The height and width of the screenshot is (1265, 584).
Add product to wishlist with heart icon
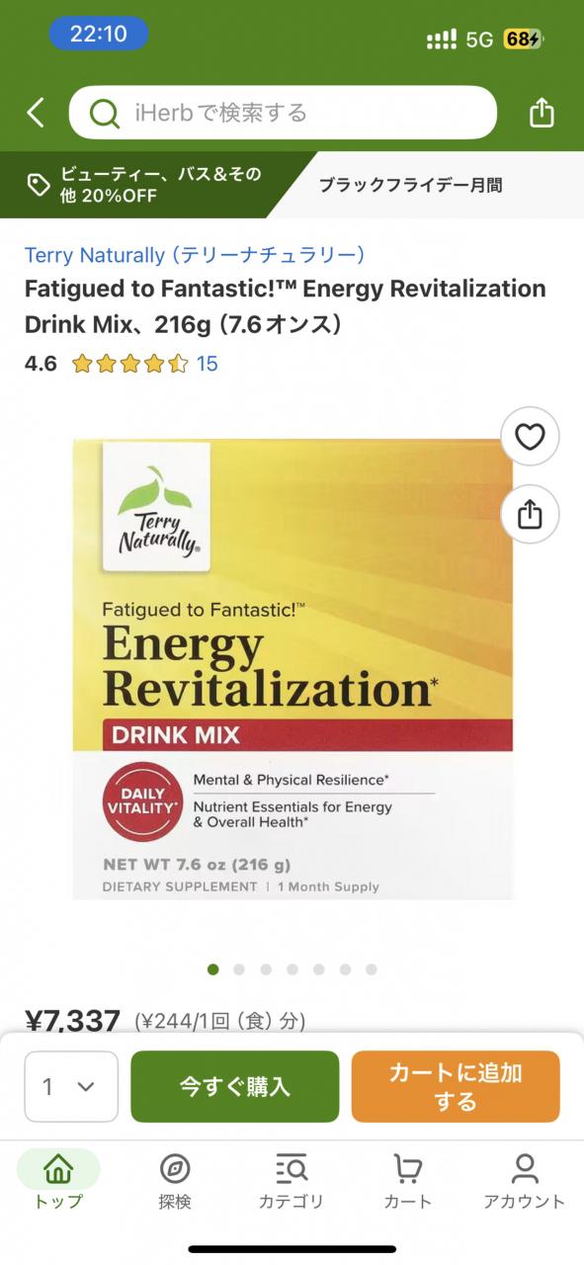coord(530,437)
